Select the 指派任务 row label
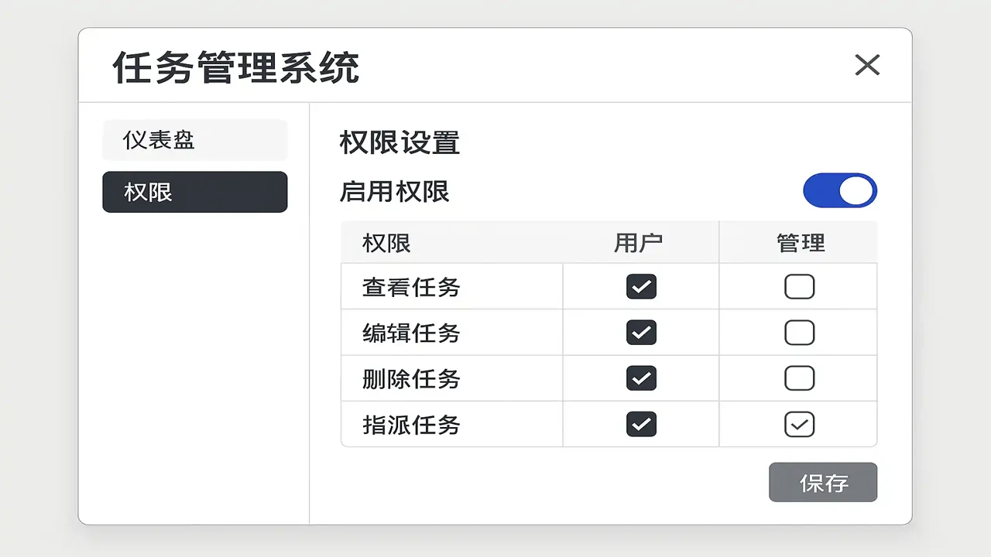 tap(411, 424)
